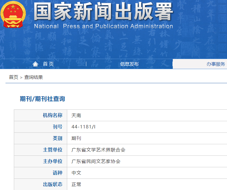Click 广东省民间文艺家协会 sponsor entry
The image size is (227, 190).
(96, 161)
